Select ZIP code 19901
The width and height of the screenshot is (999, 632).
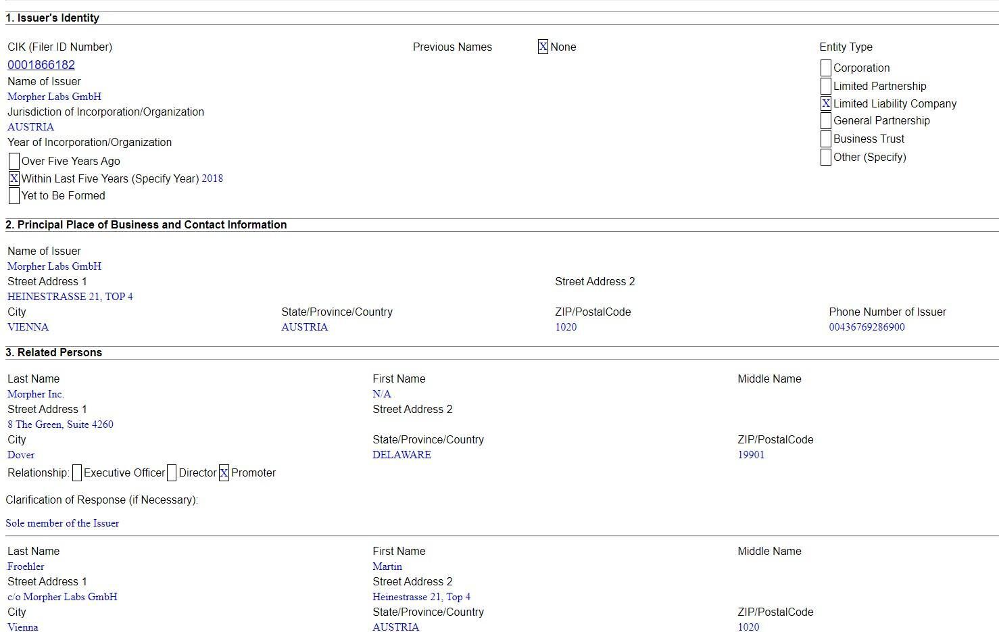(x=751, y=454)
